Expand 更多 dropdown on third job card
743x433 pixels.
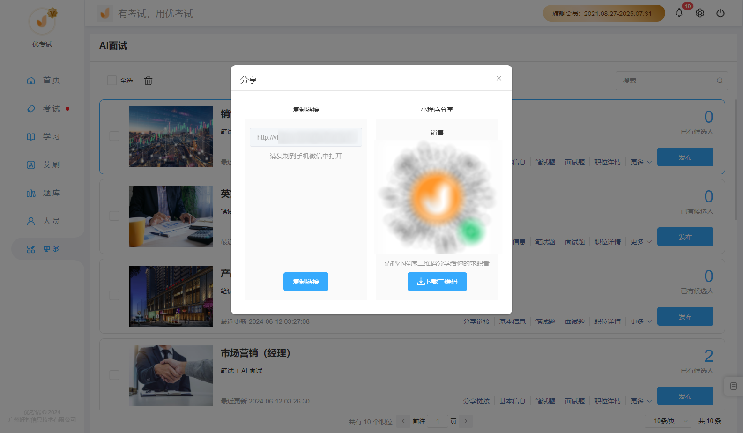pyautogui.click(x=641, y=321)
